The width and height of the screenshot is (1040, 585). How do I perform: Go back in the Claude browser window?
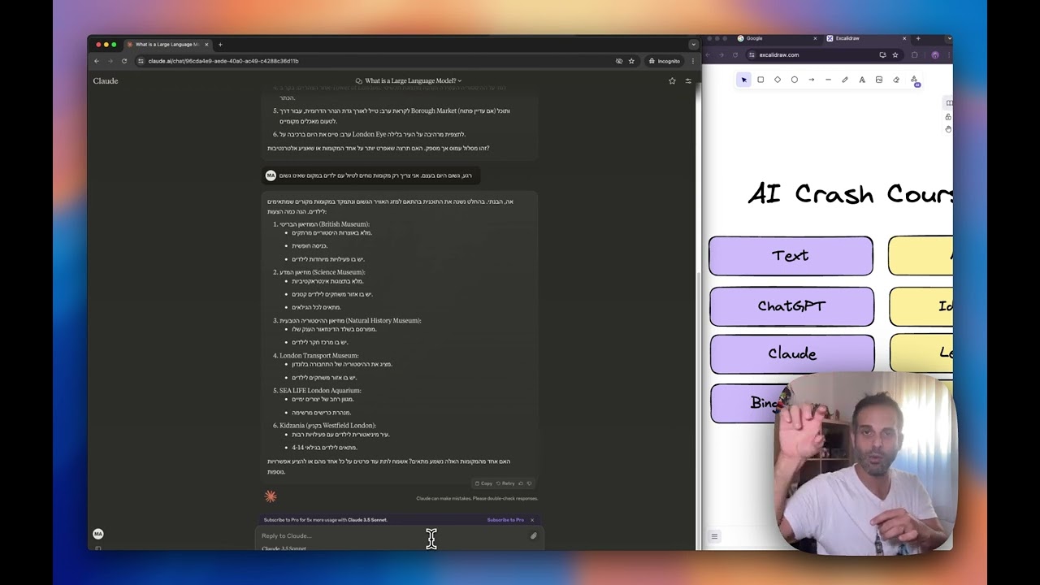[97, 61]
